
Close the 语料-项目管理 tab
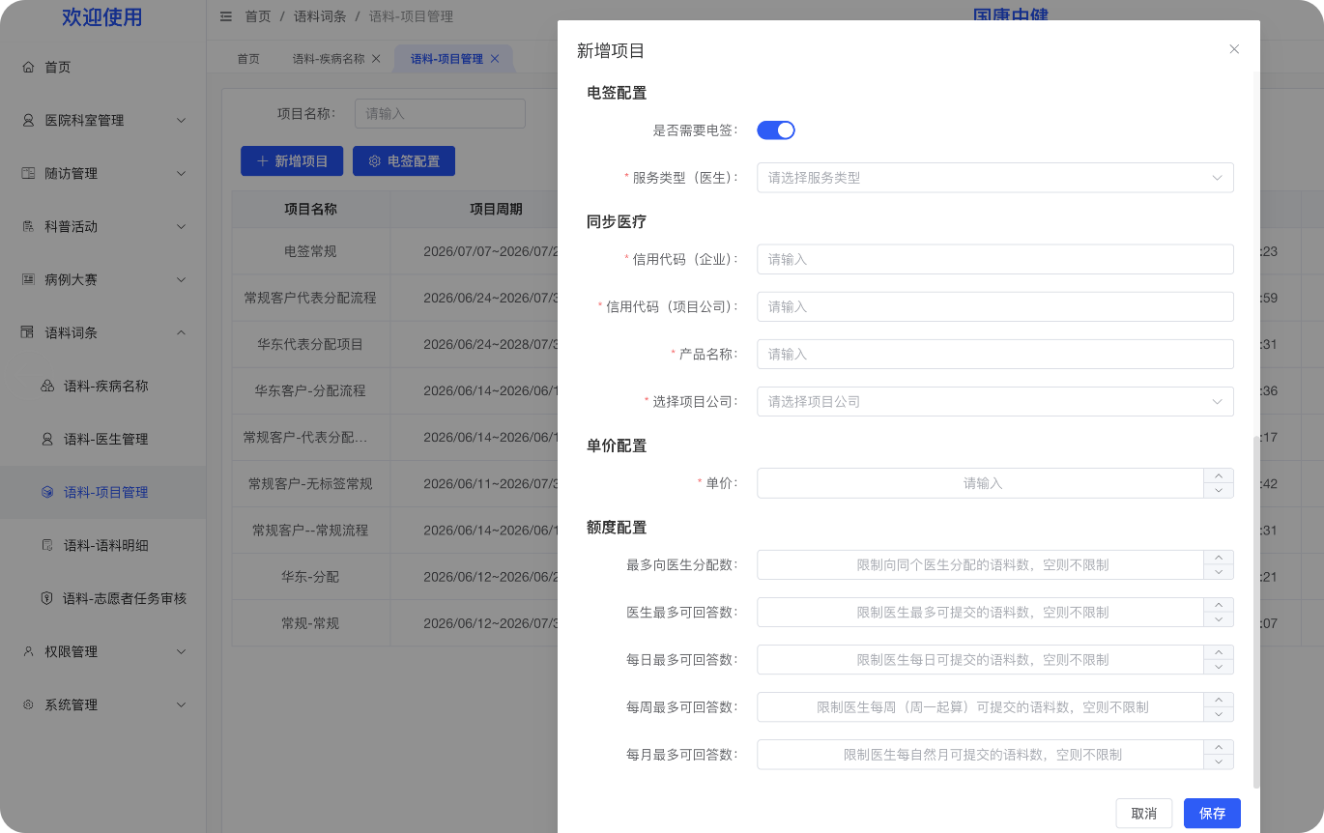coord(495,59)
